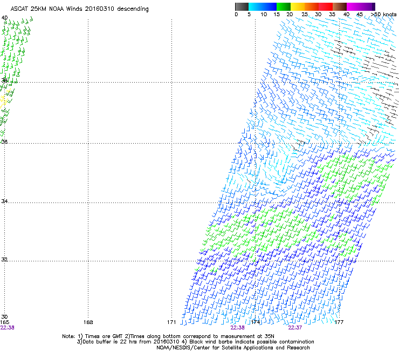399x351 pixels.
Task: Click the brown 35-40 knots legend color
Action: tap(340, 6)
